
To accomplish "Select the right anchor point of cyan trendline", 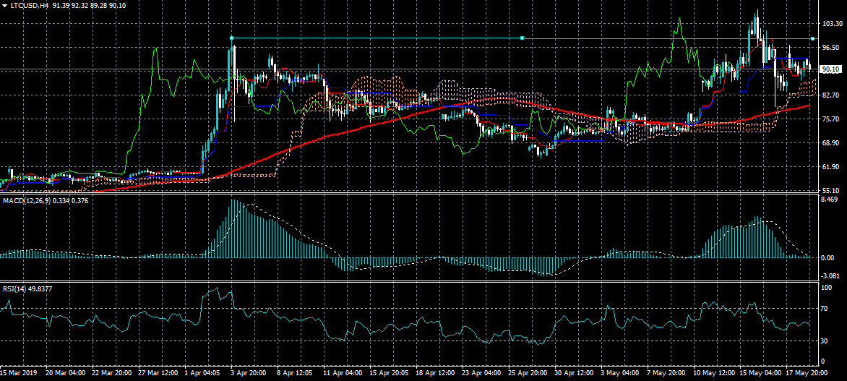I will coord(813,38).
